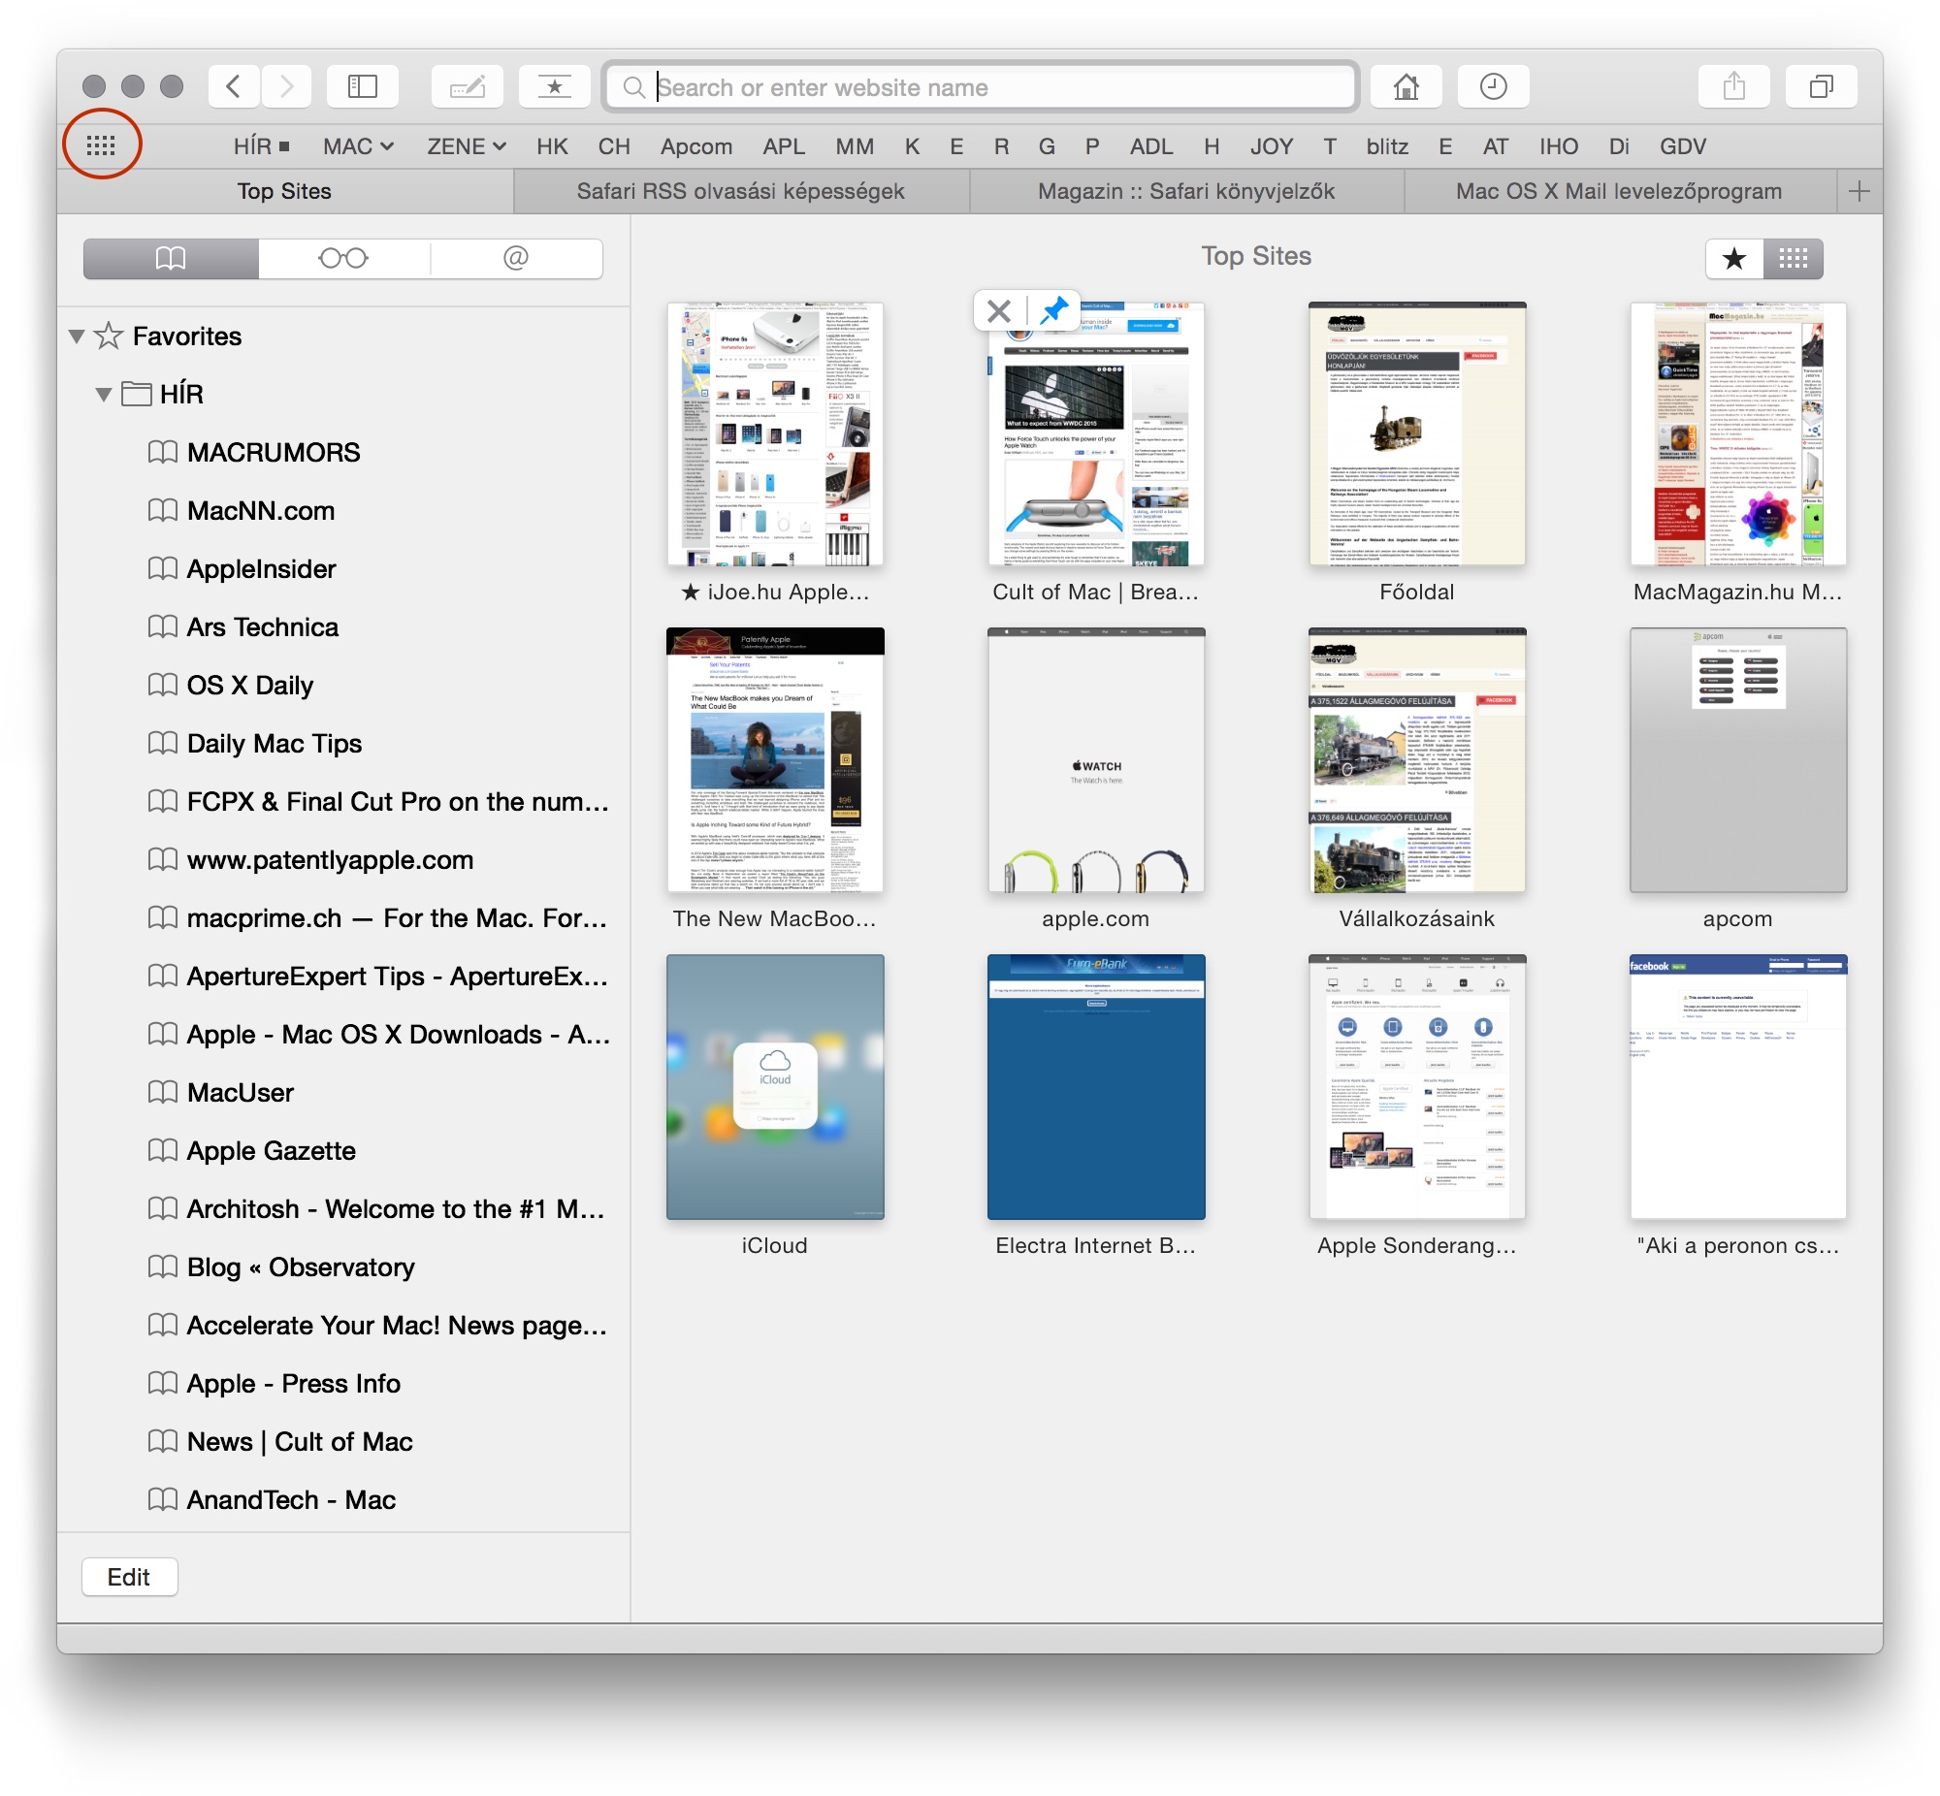
Task: Open the edit/compose pencil toolbar button
Action: click(468, 86)
